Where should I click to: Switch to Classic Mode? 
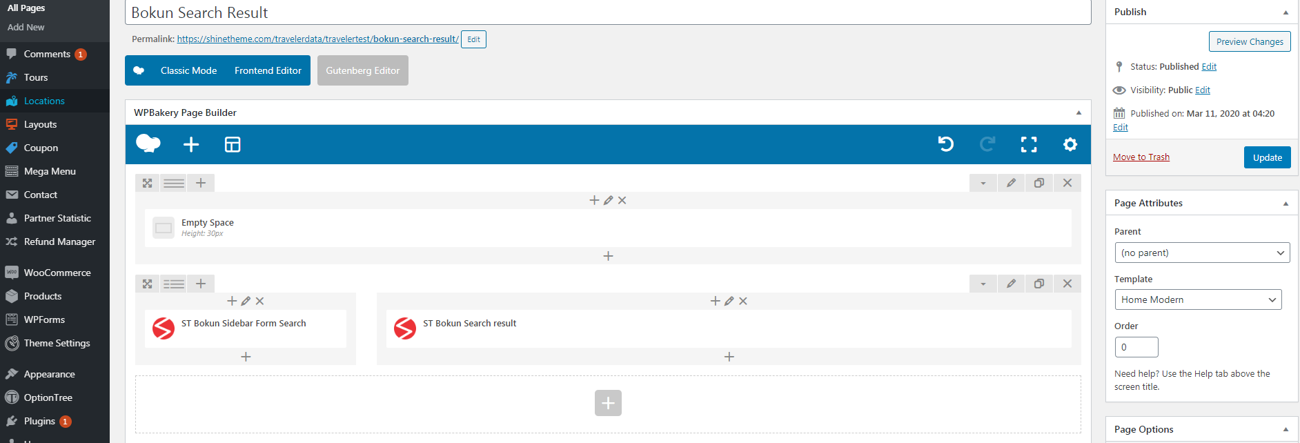188,70
